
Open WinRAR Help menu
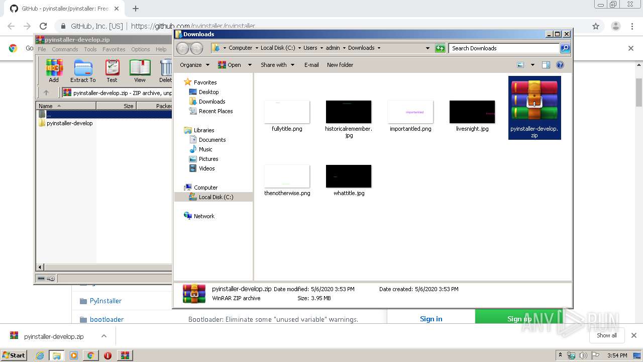click(x=161, y=49)
